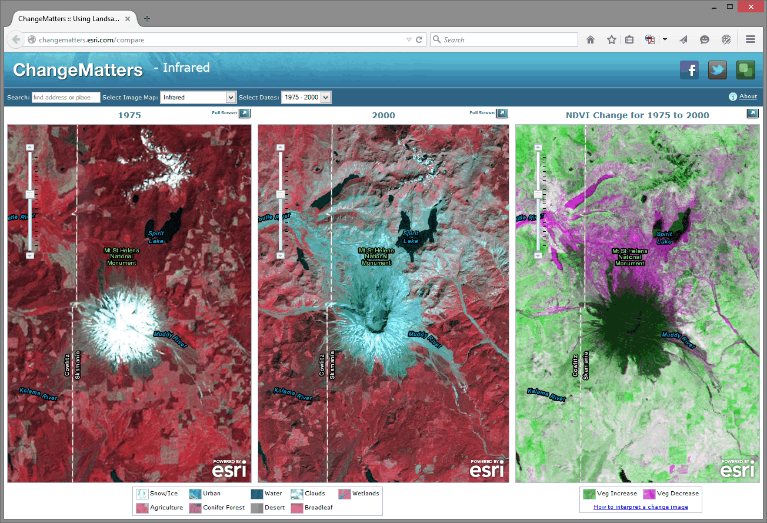The height and width of the screenshot is (523, 767).
Task: Zoom out on the 1975 map
Action: (x=31, y=256)
